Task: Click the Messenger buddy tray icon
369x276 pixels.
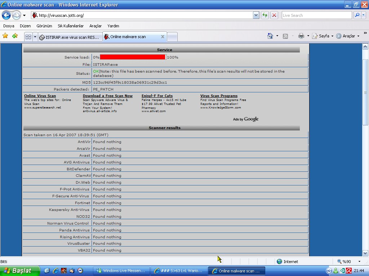Action: 335,271
